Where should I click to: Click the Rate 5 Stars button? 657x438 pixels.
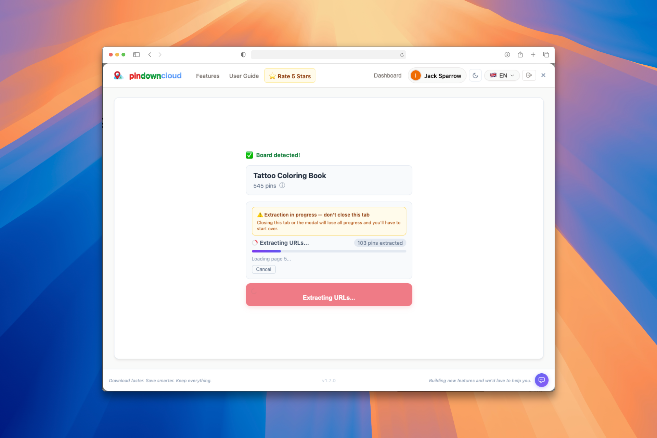click(x=289, y=76)
